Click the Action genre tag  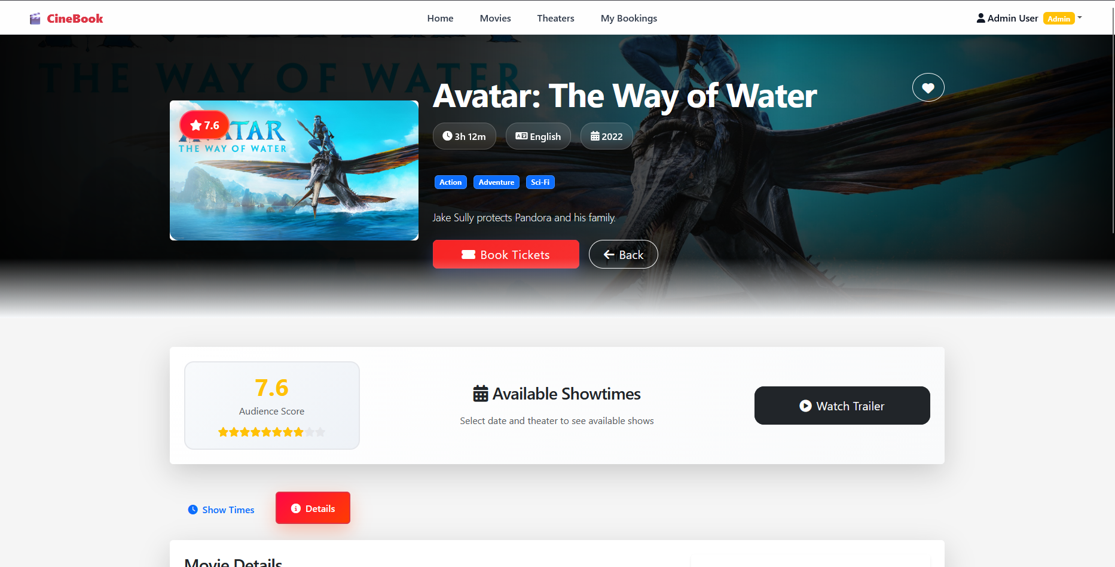click(451, 182)
